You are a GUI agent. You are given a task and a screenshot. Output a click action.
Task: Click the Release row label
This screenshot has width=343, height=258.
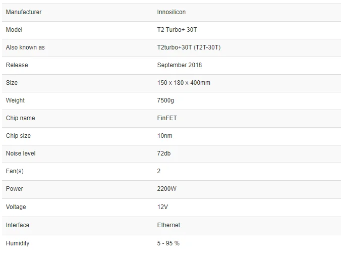click(x=17, y=65)
